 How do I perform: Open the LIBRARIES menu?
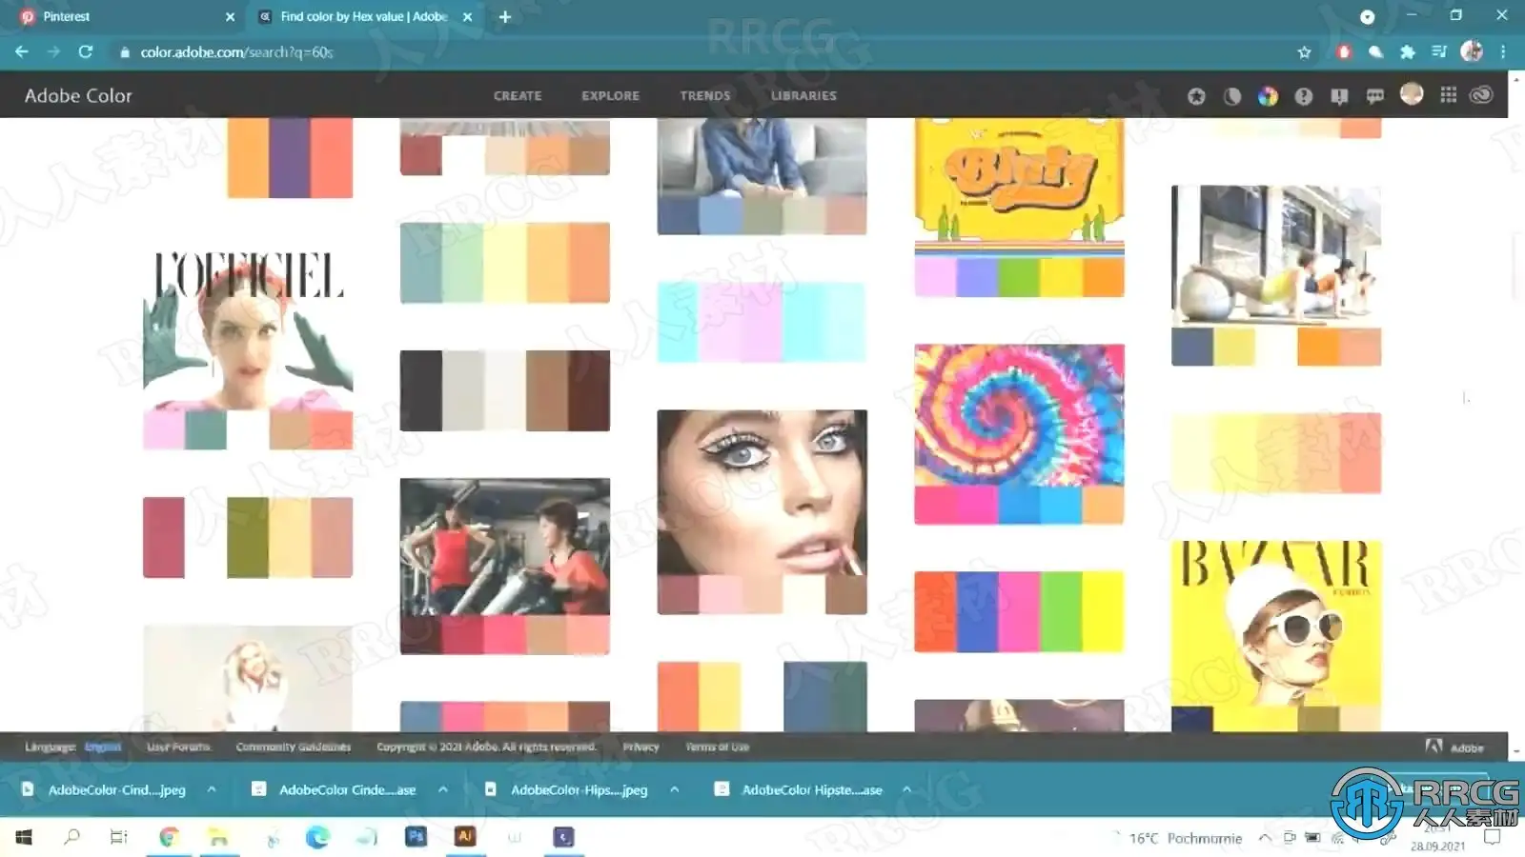[x=803, y=96]
